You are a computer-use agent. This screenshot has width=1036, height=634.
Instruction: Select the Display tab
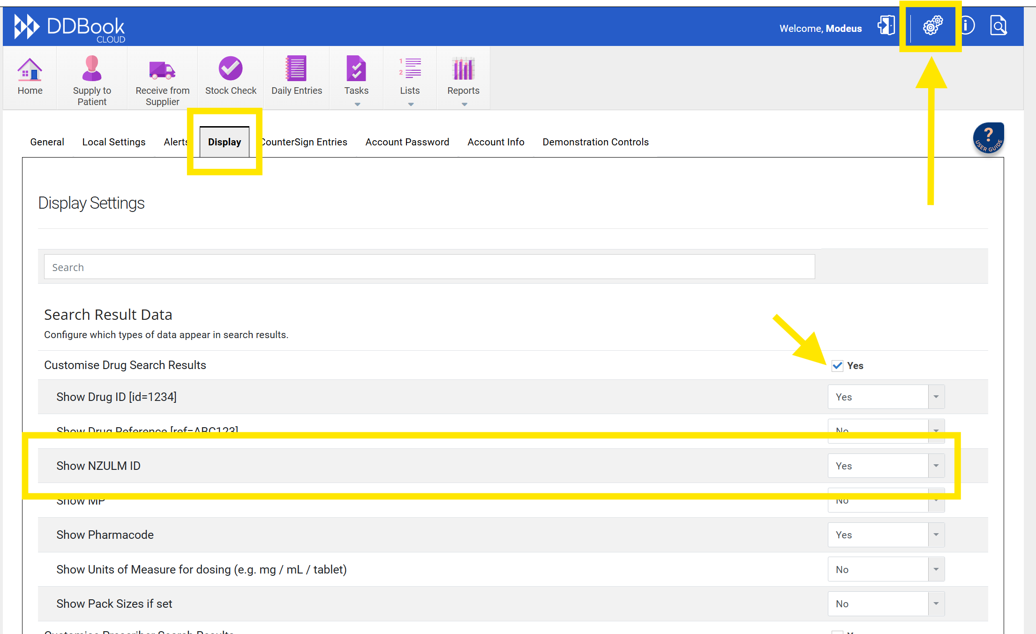point(225,142)
